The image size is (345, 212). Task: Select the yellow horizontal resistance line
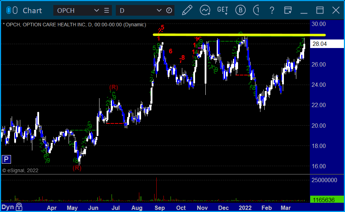click(239, 35)
